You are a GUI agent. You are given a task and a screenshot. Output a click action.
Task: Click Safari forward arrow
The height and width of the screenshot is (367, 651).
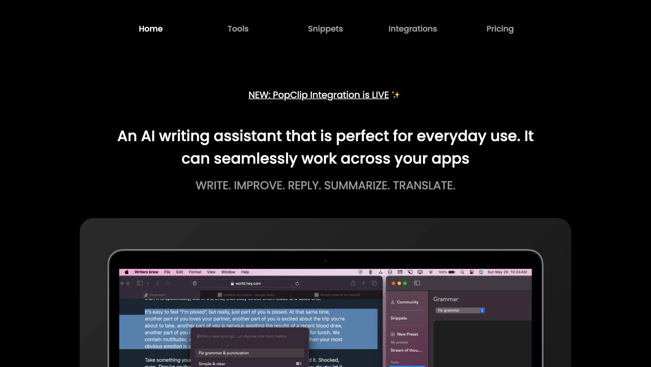click(x=167, y=283)
